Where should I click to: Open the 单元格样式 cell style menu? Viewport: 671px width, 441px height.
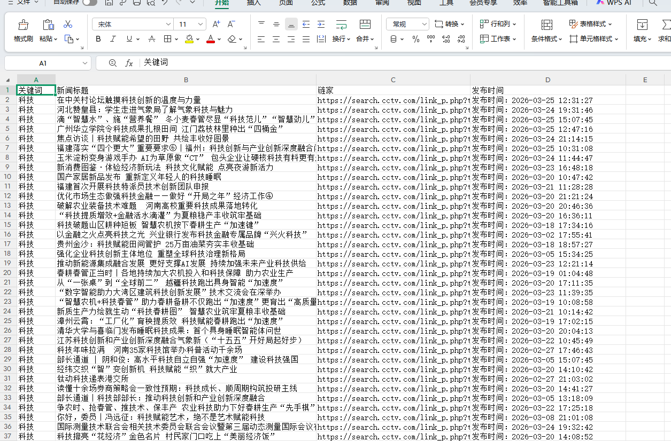click(x=593, y=39)
